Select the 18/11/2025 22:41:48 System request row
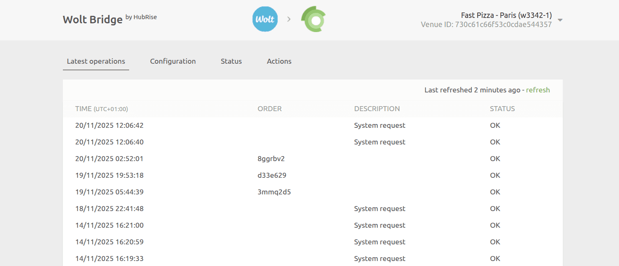 [379, 209]
